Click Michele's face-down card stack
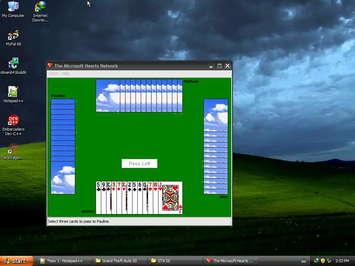This screenshot has width=355, height=266. 139,96
